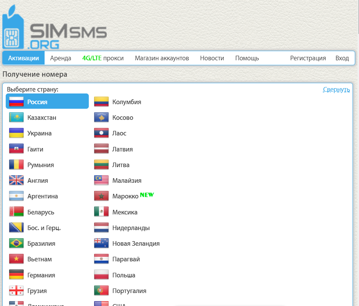Screen dimensions: 359x306
Task: Choose the Brazil flag icon
Action: pos(16,243)
